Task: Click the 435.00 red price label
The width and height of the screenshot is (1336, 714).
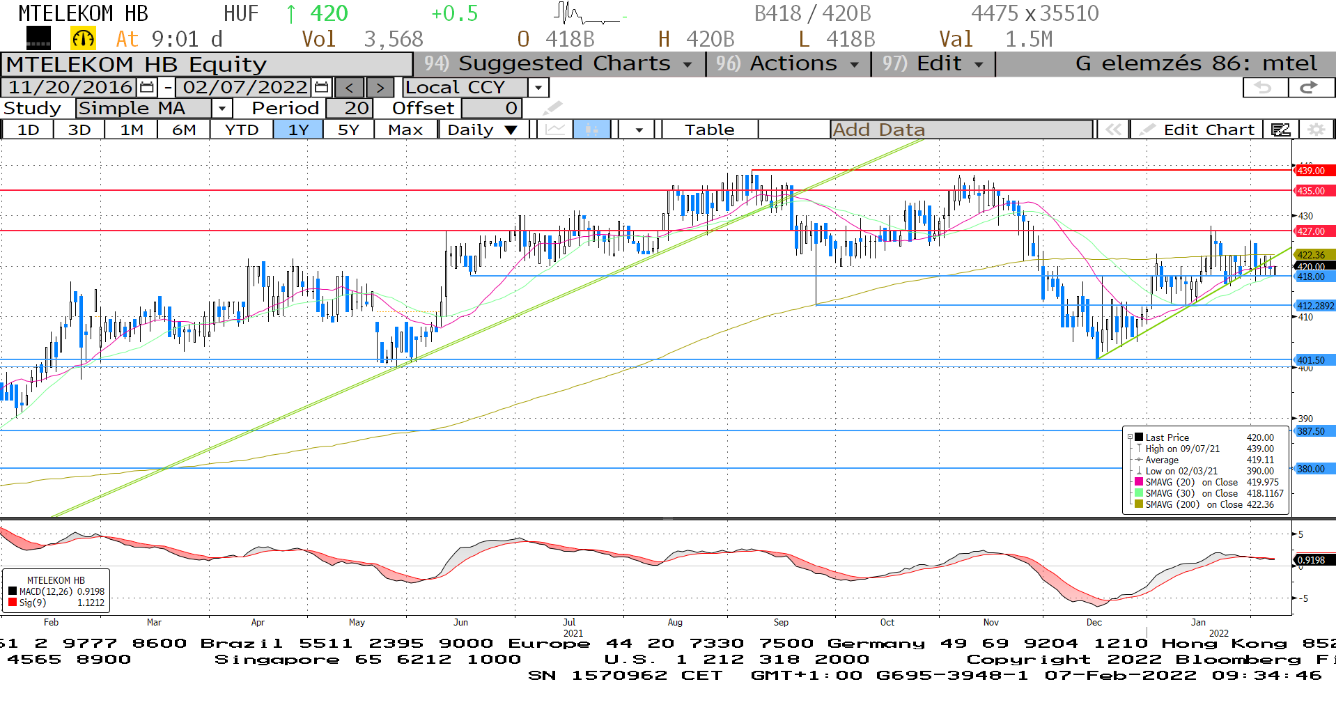Action: point(1314,191)
